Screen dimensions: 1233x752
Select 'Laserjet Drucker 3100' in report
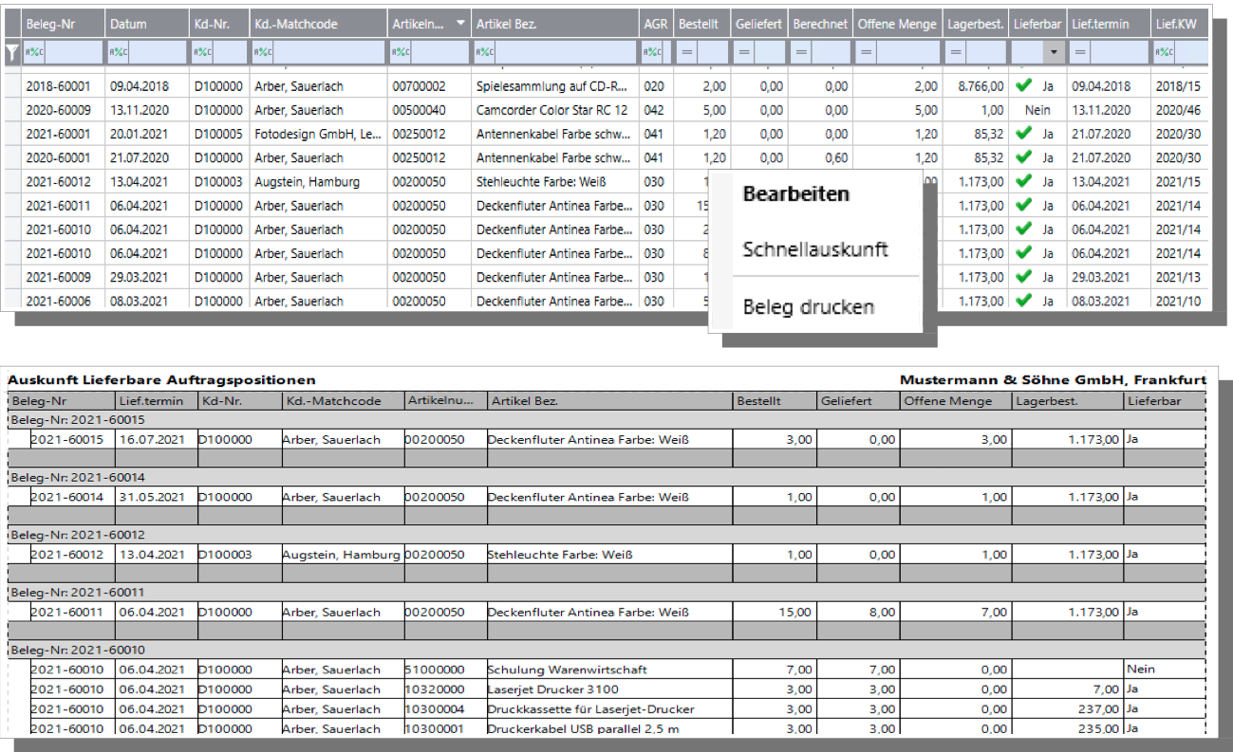tap(554, 689)
